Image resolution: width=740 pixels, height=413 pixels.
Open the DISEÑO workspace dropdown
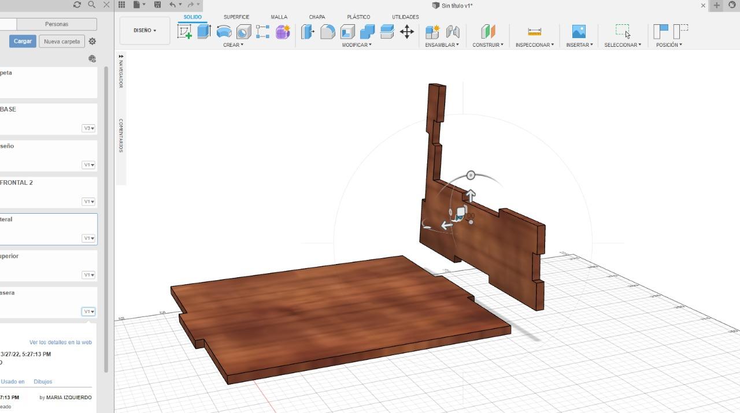click(x=145, y=31)
